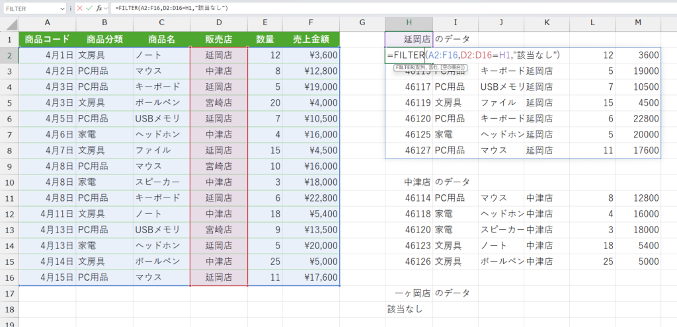Click cell M2 showing 3600
Image resolution: width=677 pixels, height=327 pixels.
(638, 55)
